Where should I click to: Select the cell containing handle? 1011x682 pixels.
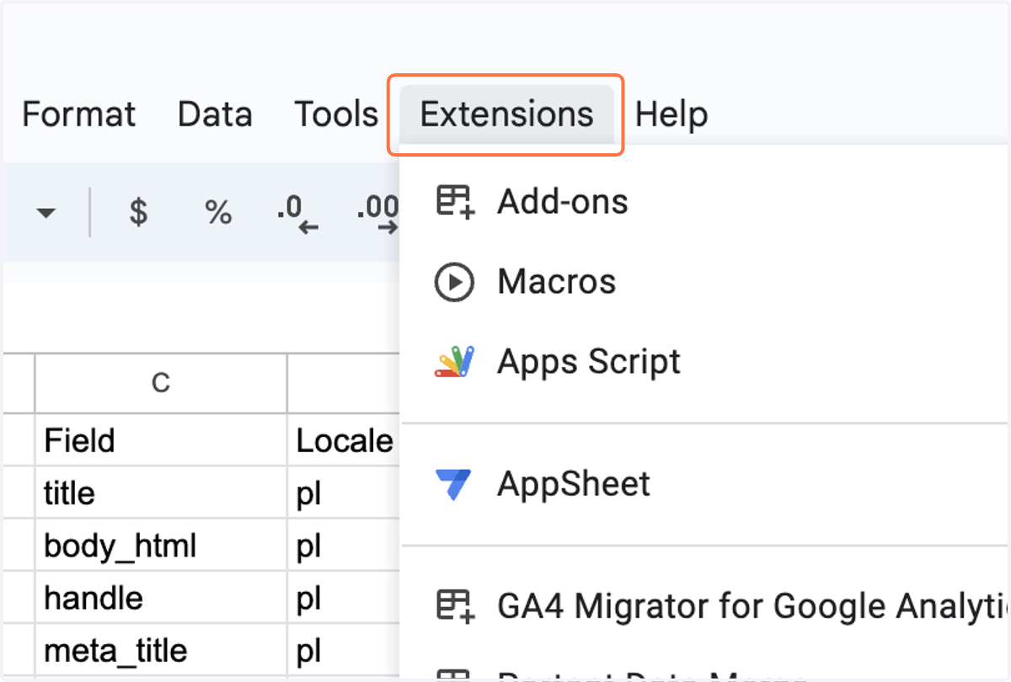[x=161, y=598]
